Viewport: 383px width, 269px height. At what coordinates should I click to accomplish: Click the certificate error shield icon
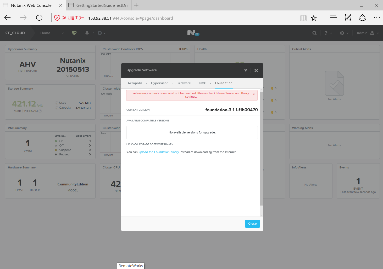57,18
